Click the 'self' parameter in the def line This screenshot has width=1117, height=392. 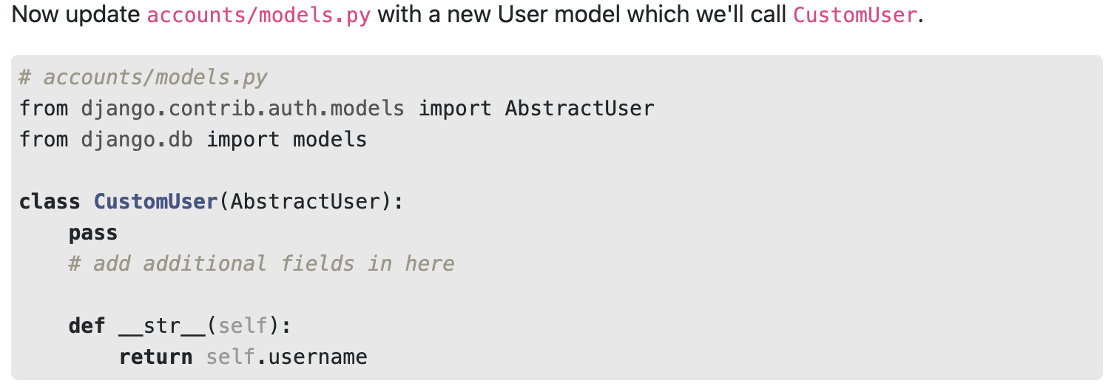coord(243,326)
